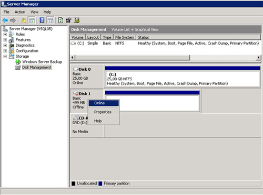Click the 'NTFS' file system cell

coord(119,43)
